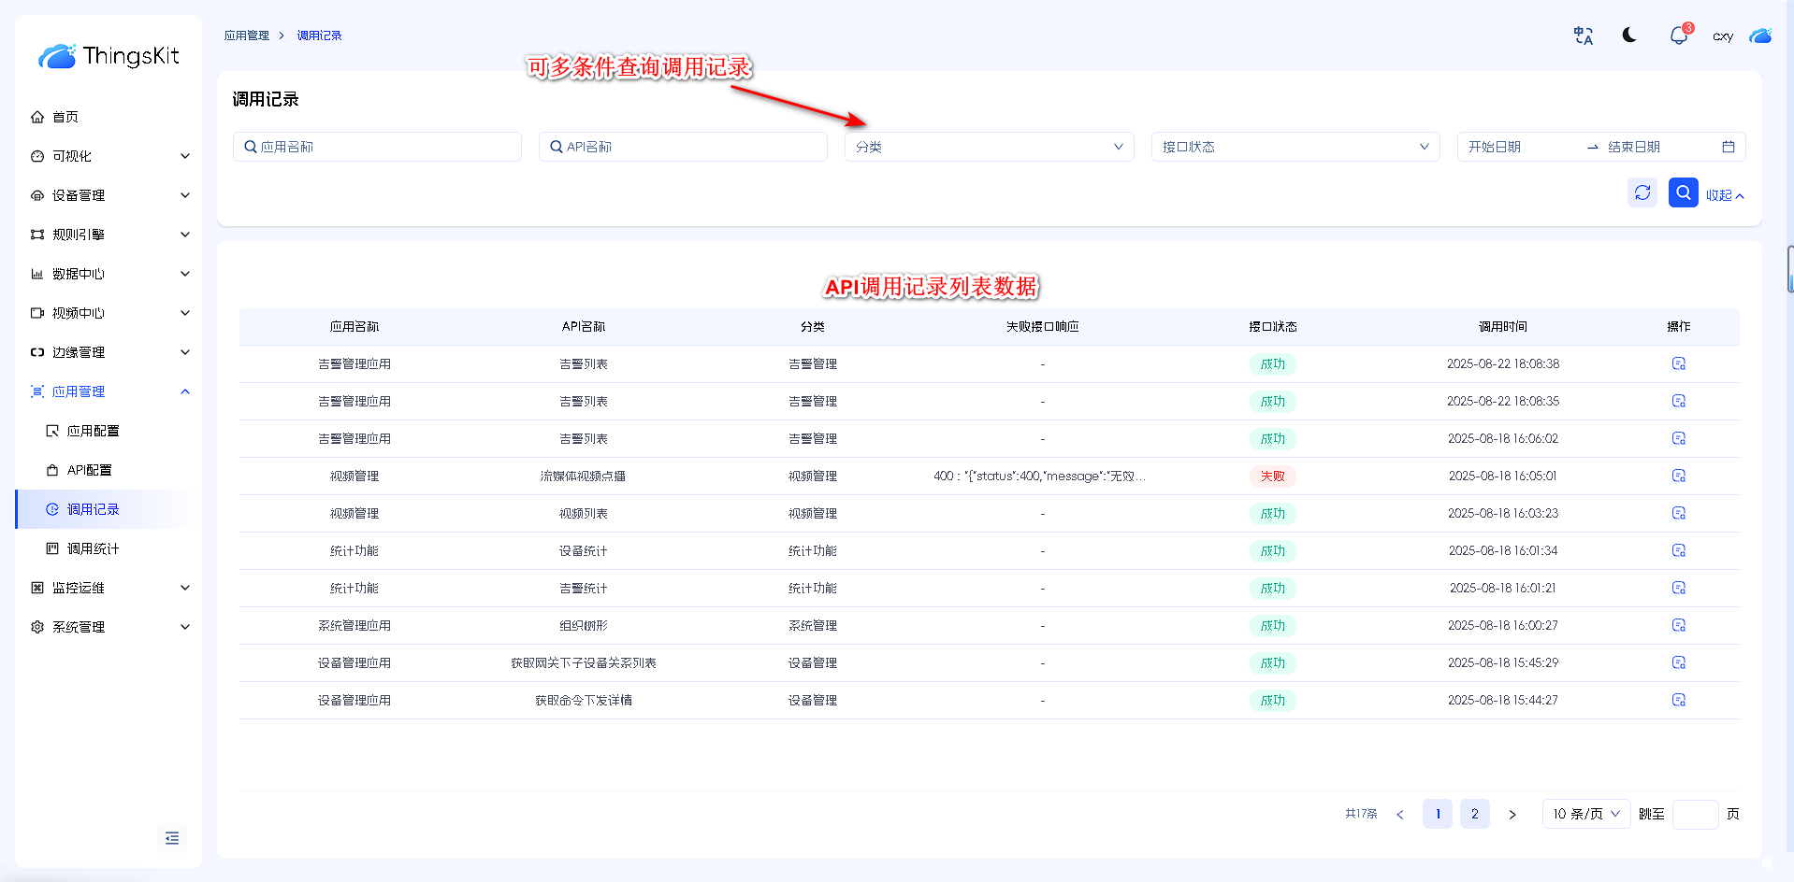Click the 应用名称 search input field
The height and width of the screenshot is (882, 1794).
[377, 147]
